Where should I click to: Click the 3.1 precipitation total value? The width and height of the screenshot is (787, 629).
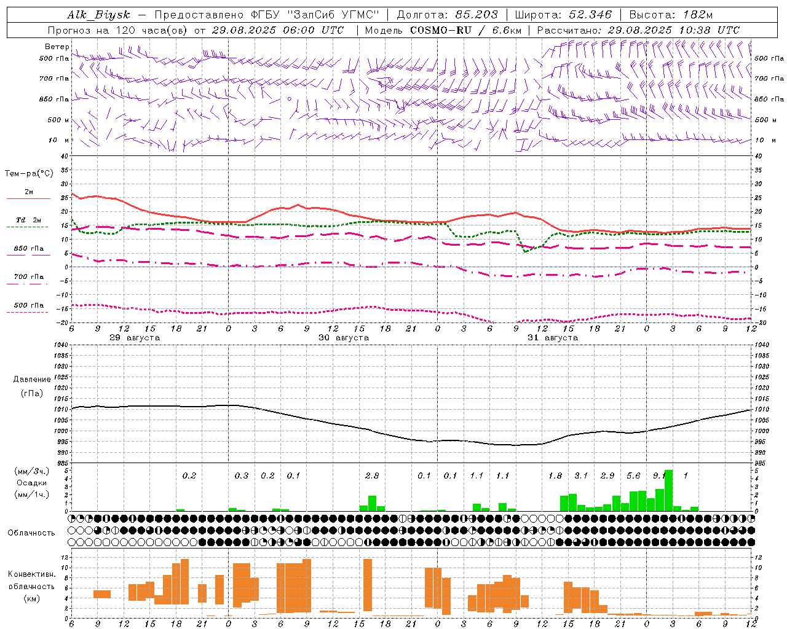581,476
